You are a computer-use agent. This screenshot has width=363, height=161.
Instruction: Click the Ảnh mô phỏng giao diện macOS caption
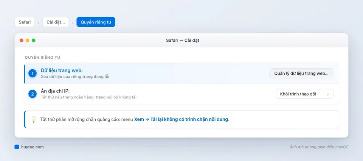click(319, 147)
